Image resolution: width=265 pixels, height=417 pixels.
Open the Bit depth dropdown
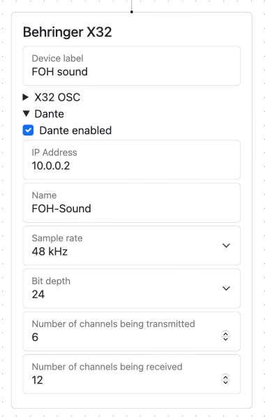[132, 288]
